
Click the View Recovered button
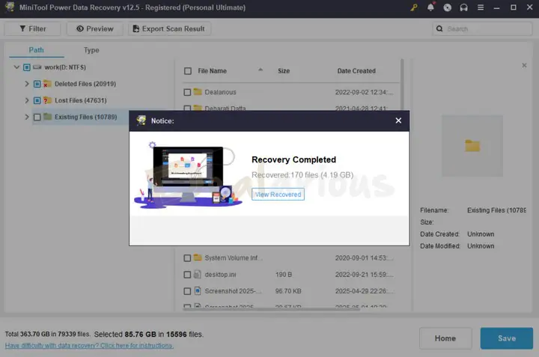[x=277, y=194]
